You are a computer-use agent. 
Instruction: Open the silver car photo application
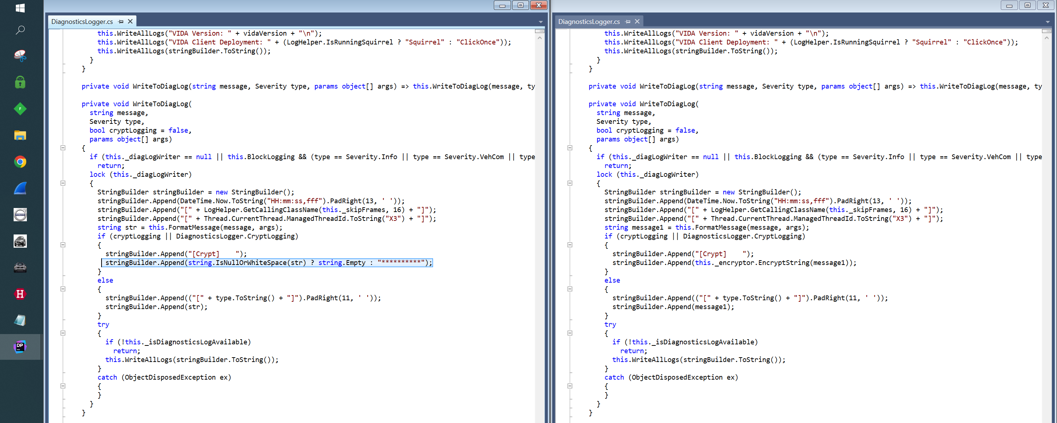click(x=20, y=241)
